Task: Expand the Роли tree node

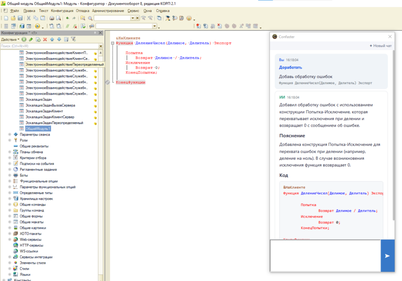Action: point(9,140)
